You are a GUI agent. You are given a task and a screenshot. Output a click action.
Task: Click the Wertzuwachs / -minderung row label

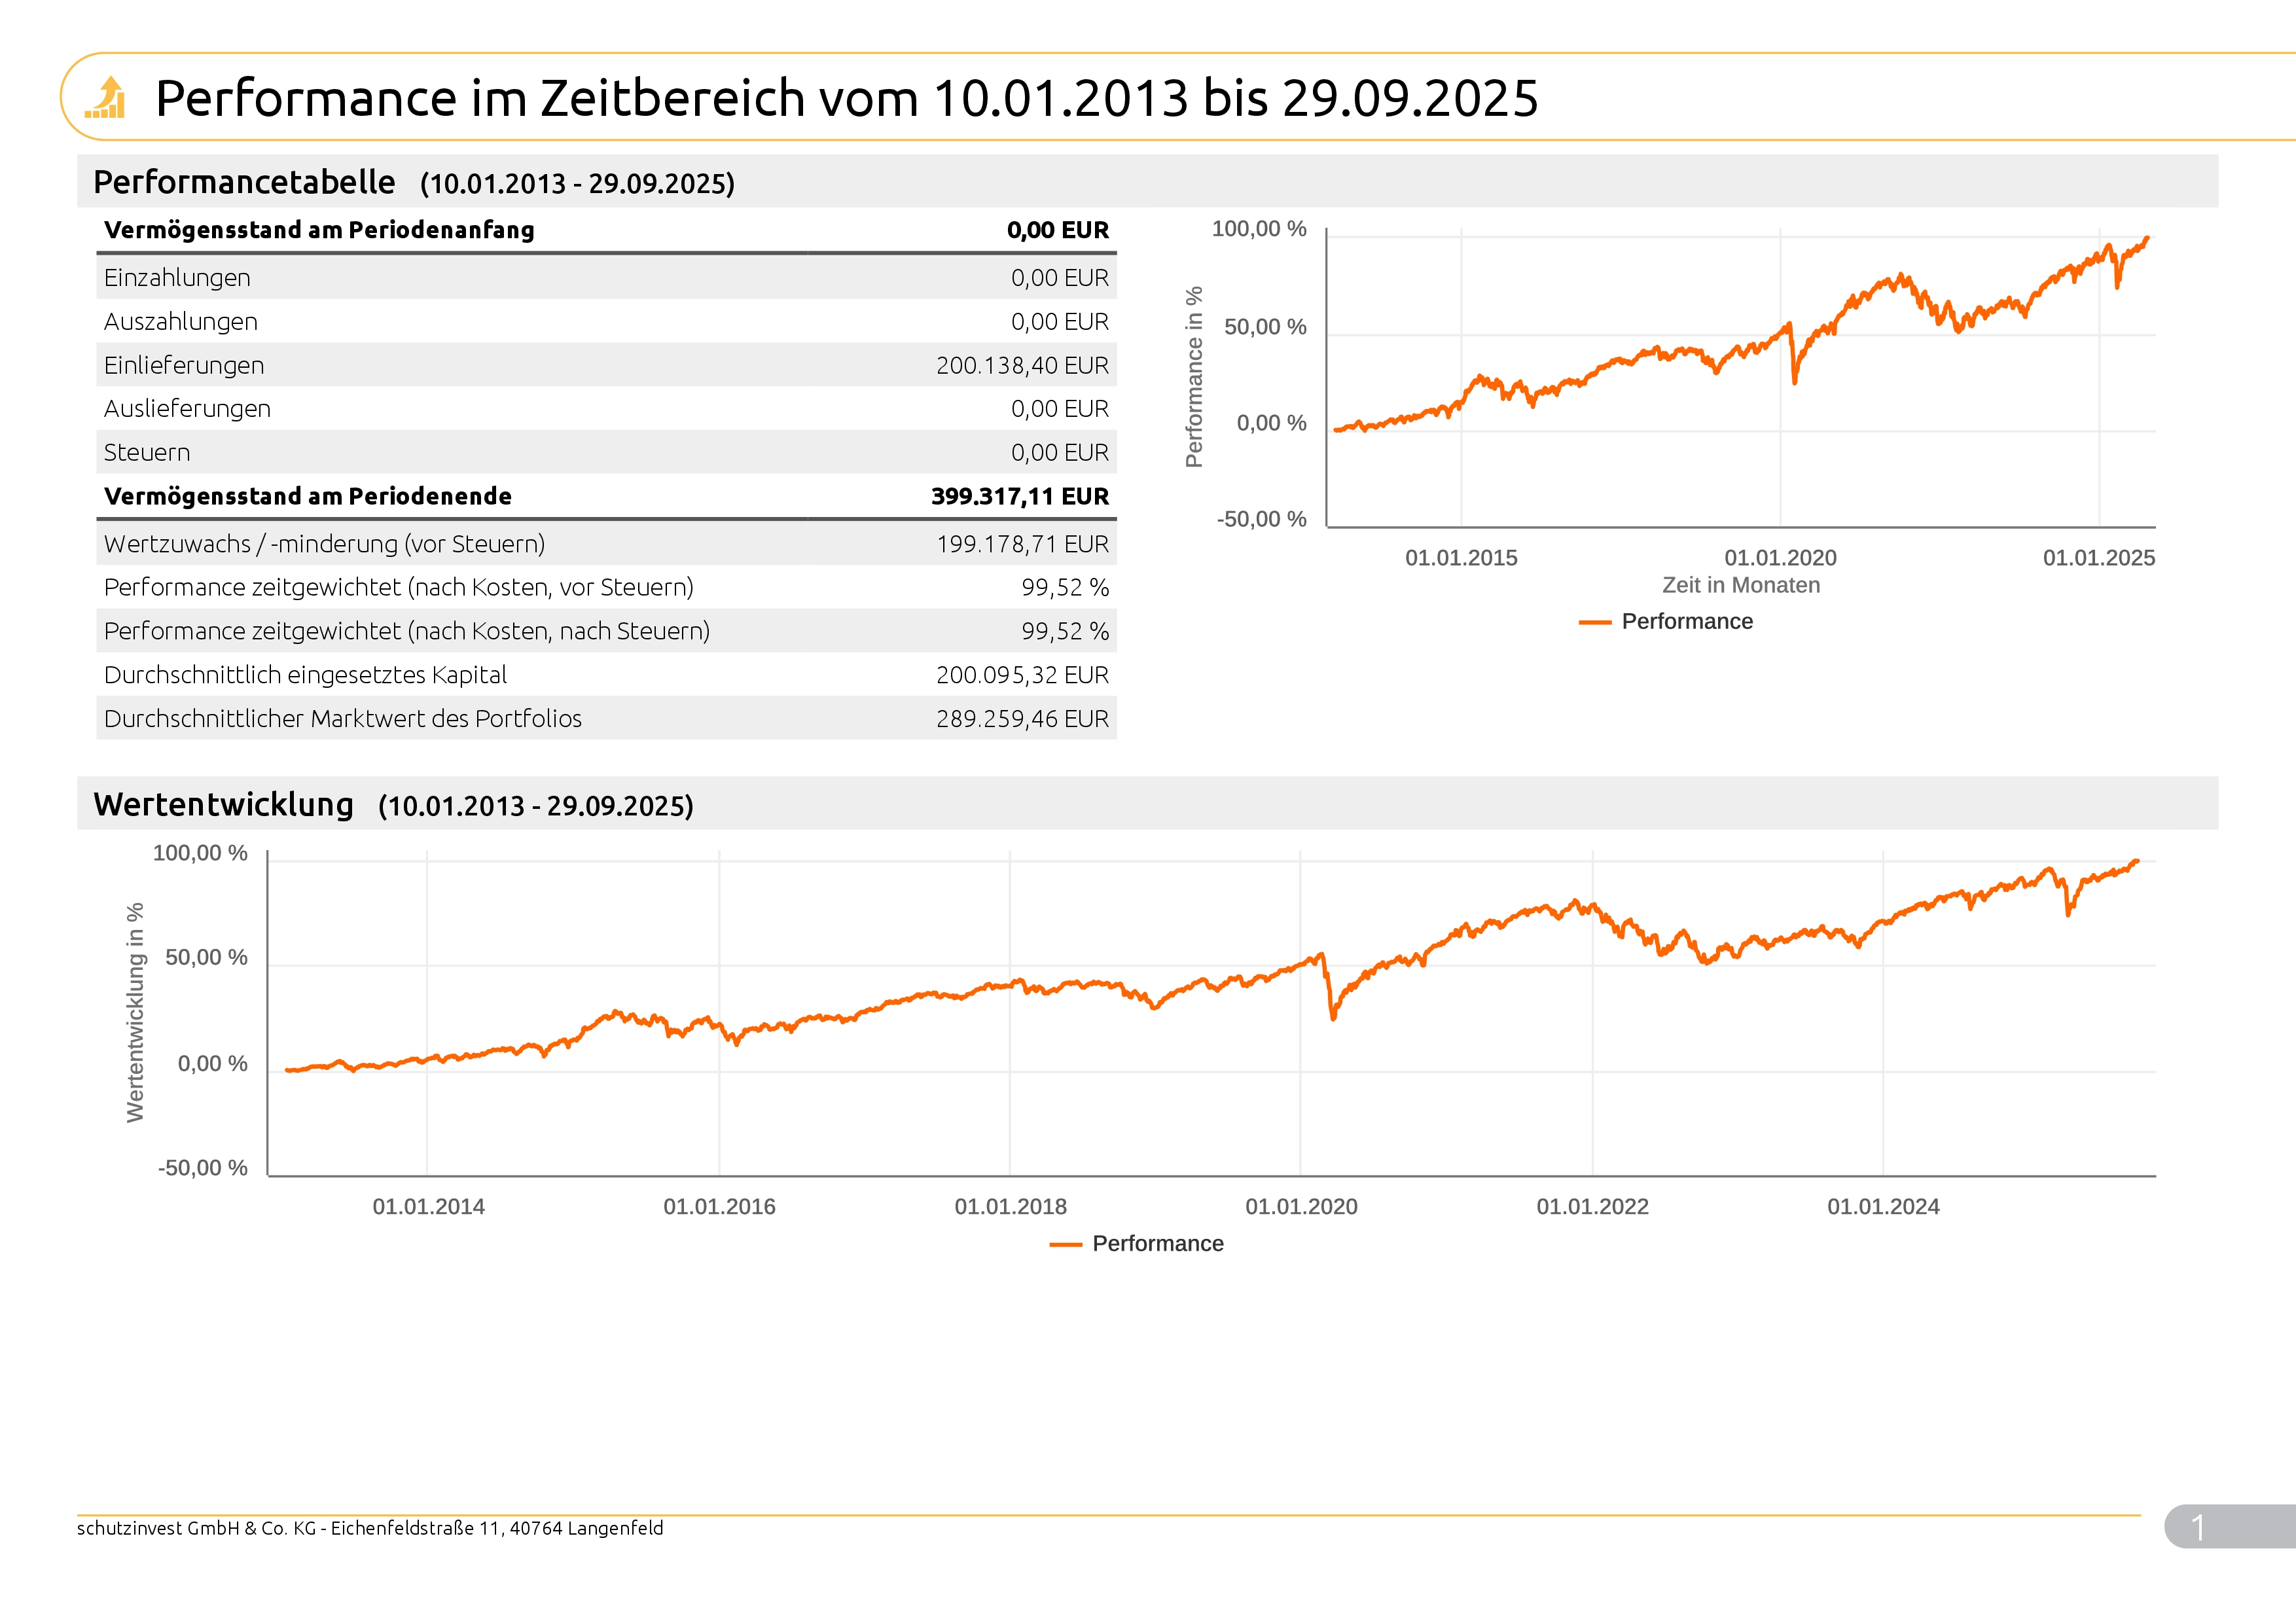[324, 544]
